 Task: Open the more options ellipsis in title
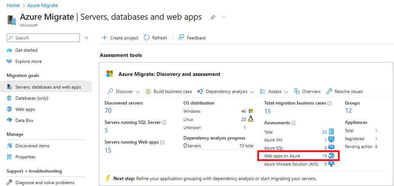coord(224,17)
